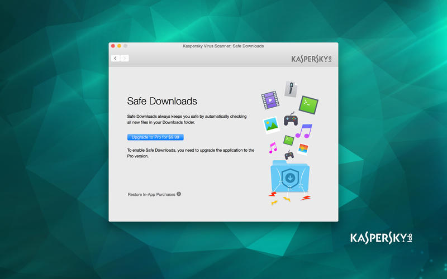Click the arrow icon beside Restore In-App Purchases
Screen dimensions: 447x279
(x=179, y=194)
